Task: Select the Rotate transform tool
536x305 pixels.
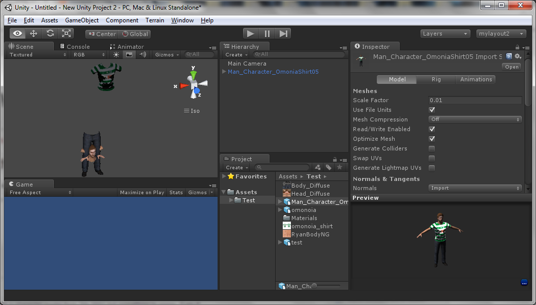Action: coord(50,34)
